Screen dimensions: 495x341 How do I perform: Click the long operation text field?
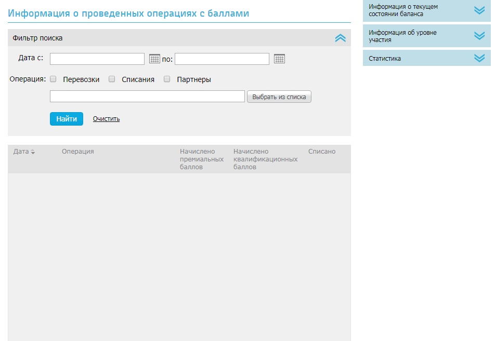coord(147,97)
